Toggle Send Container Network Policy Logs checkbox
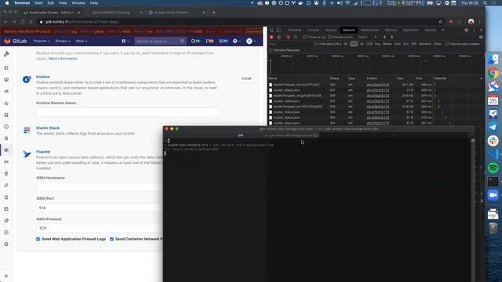502x282 pixels. [111, 239]
